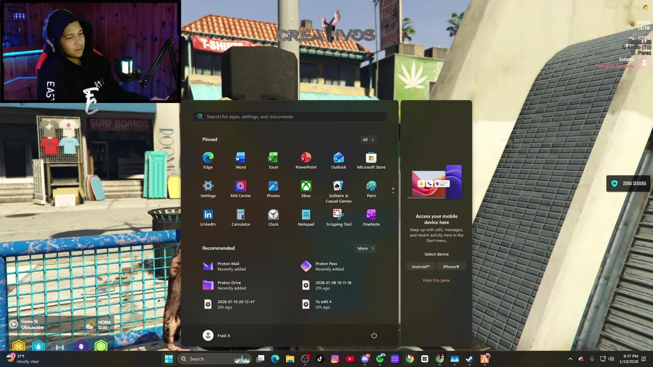Open the Photos app
Viewport: 653px width, 367px height.
(x=273, y=189)
